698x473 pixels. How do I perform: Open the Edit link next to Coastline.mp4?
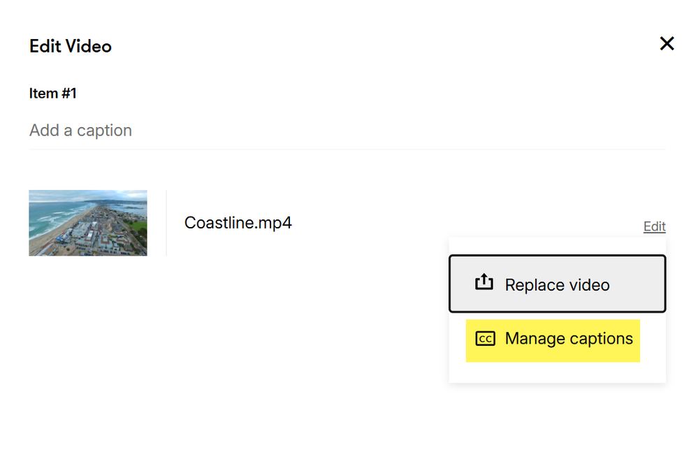click(654, 226)
